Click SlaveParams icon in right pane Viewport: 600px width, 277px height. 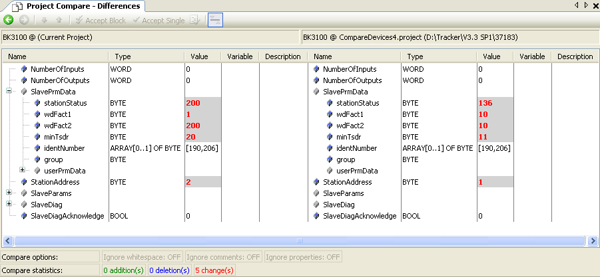316,193
